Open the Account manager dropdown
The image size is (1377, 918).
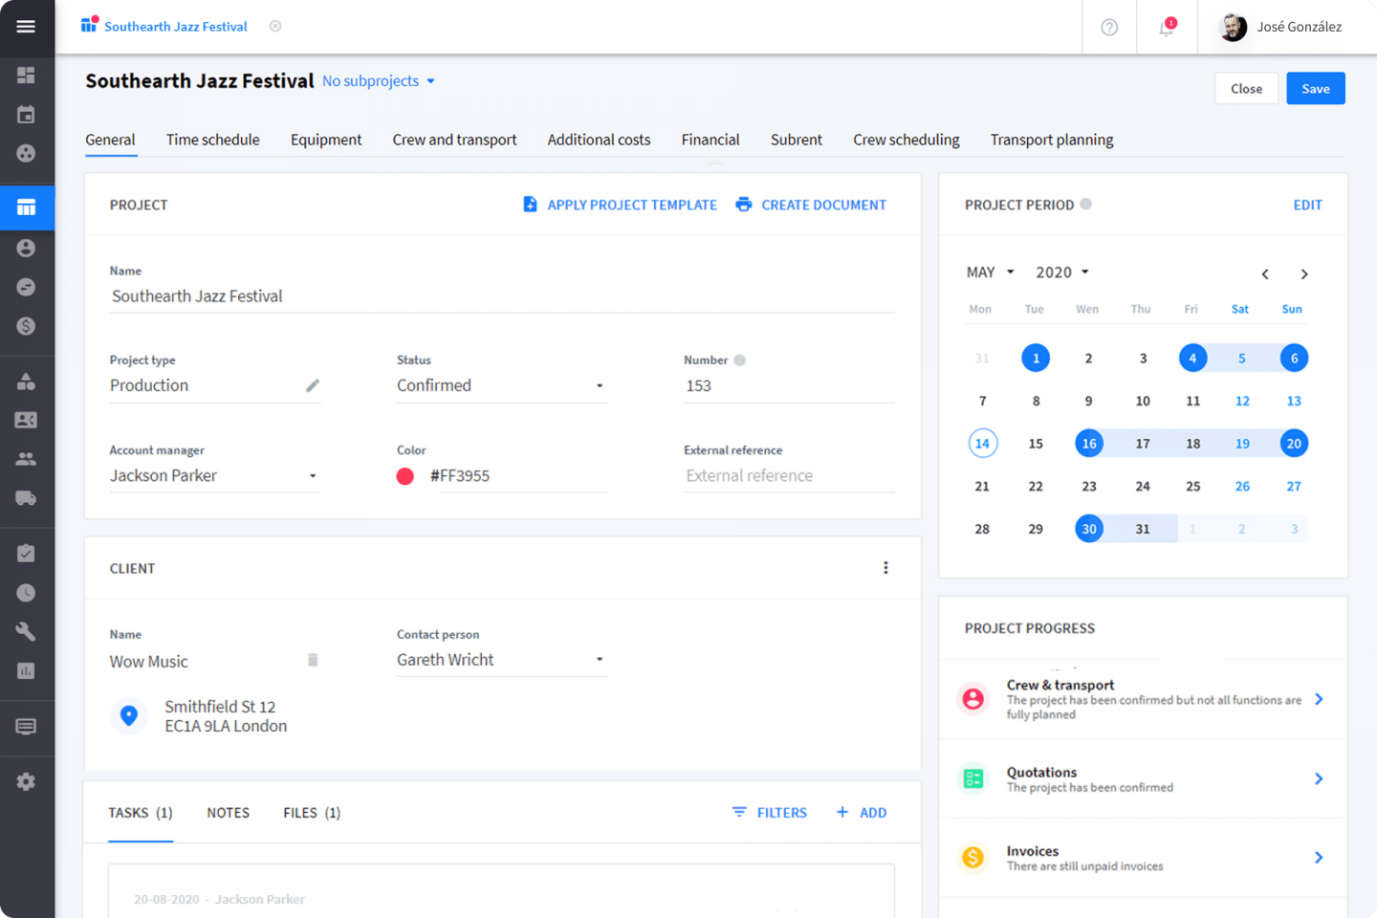coord(214,475)
